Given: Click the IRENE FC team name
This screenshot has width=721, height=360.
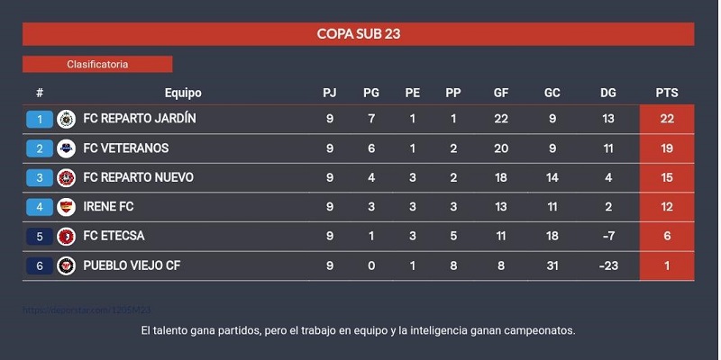Looking at the screenshot, I should tap(108, 207).
